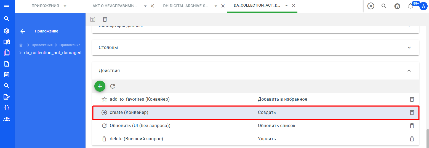Open the signed document sidebar icon

tap(7, 97)
